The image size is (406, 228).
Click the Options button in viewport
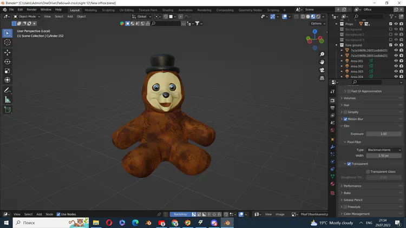318,24
